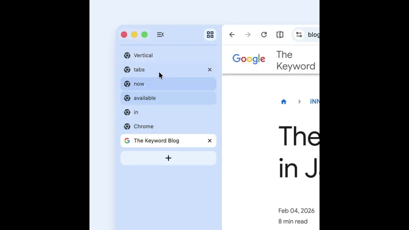Open split screen view
This screenshot has width=409, height=230.
pos(280,34)
